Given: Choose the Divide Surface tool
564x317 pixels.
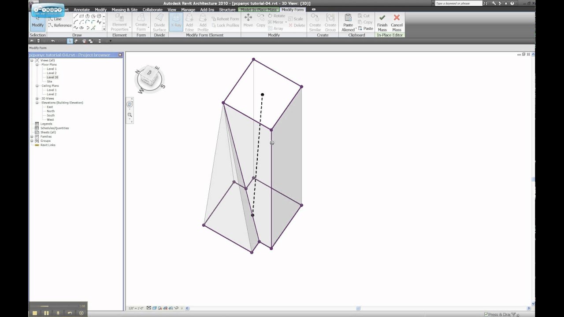Looking at the screenshot, I should (160, 22).
